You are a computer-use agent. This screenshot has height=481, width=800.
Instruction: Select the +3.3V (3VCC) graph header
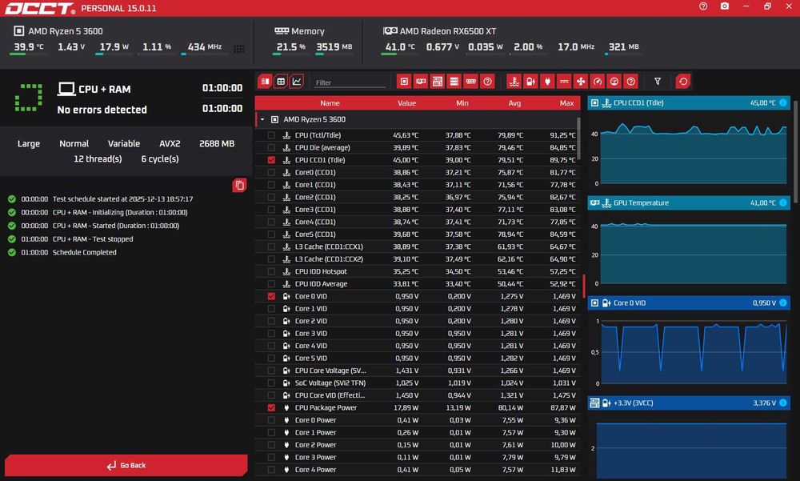coord(689,403)
